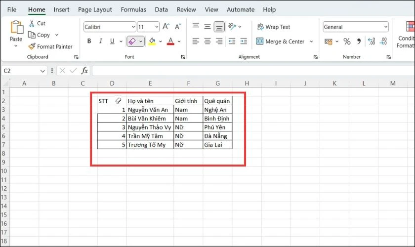Image resolution: width=415 pixels, height=247 pixels.
Task: Align text left
Action: click(x=196, y=41)
